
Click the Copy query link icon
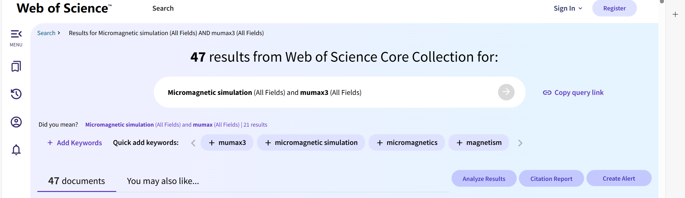547,92
